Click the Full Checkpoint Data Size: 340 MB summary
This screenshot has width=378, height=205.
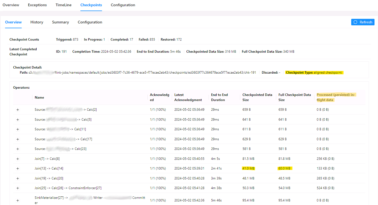pyautogui.click(x=268, y=52)
